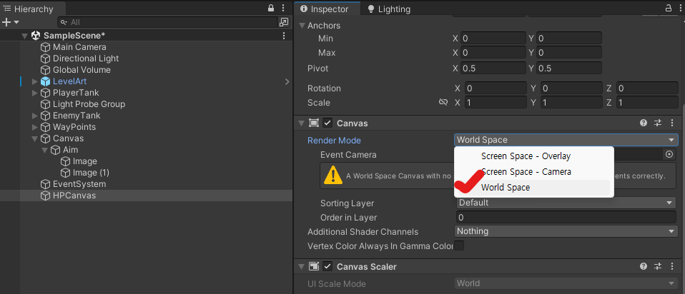
Task: Select the Image (1) object
Action: point(91,173)
